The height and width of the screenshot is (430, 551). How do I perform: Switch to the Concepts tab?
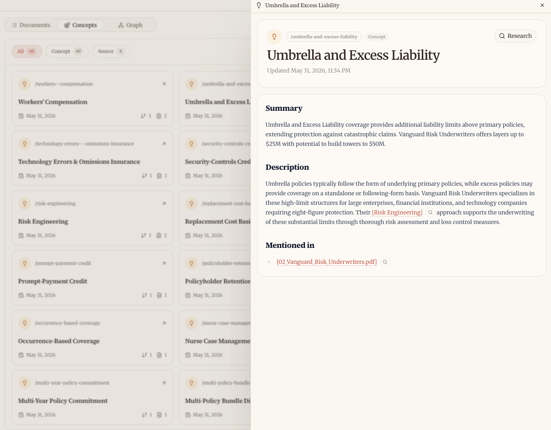click(80, 25)
